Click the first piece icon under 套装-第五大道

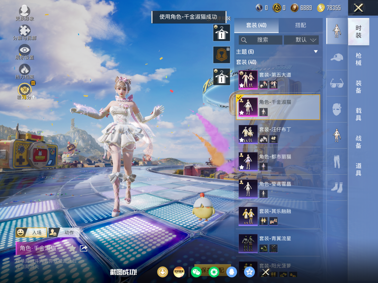263,85
